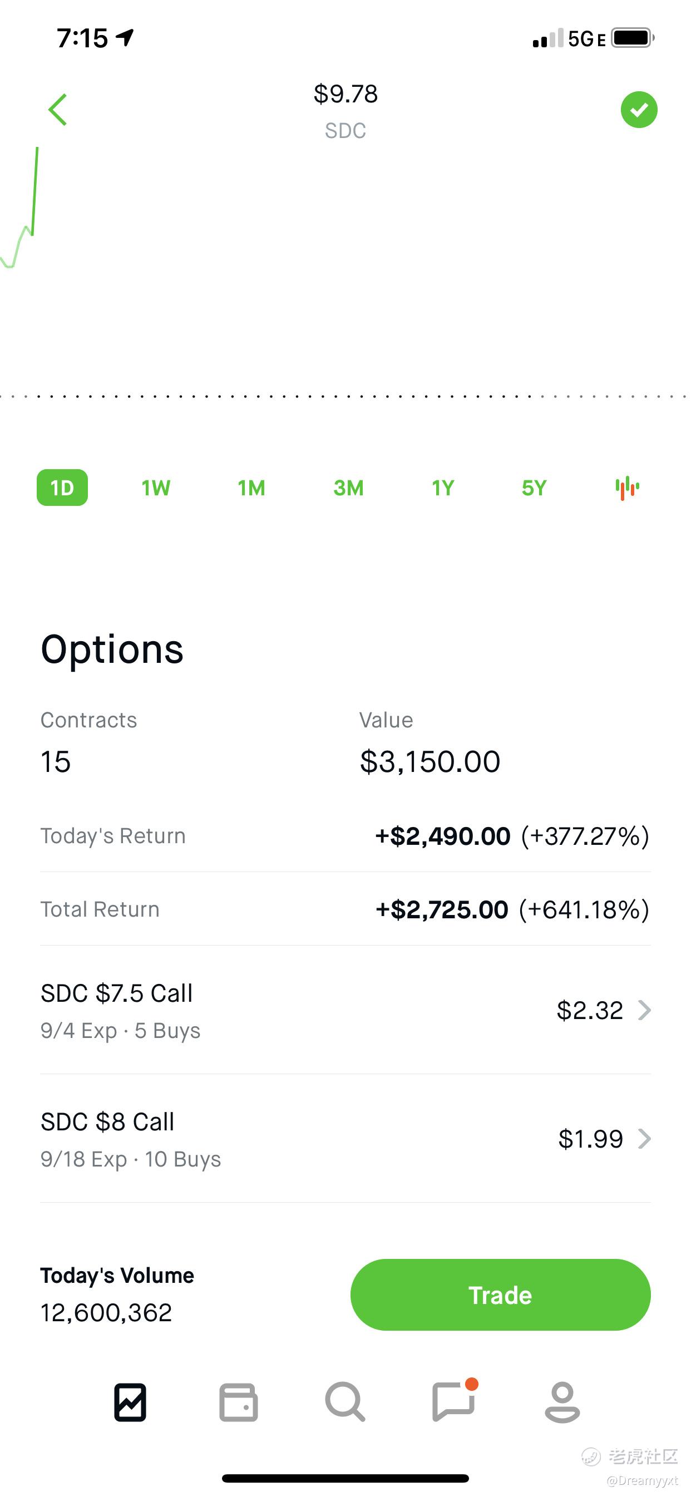Tap the SDC price chart line

[21, 209]
